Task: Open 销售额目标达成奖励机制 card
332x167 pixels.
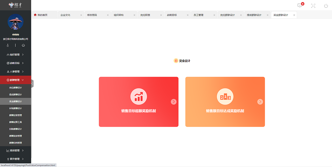Action: 225,102
